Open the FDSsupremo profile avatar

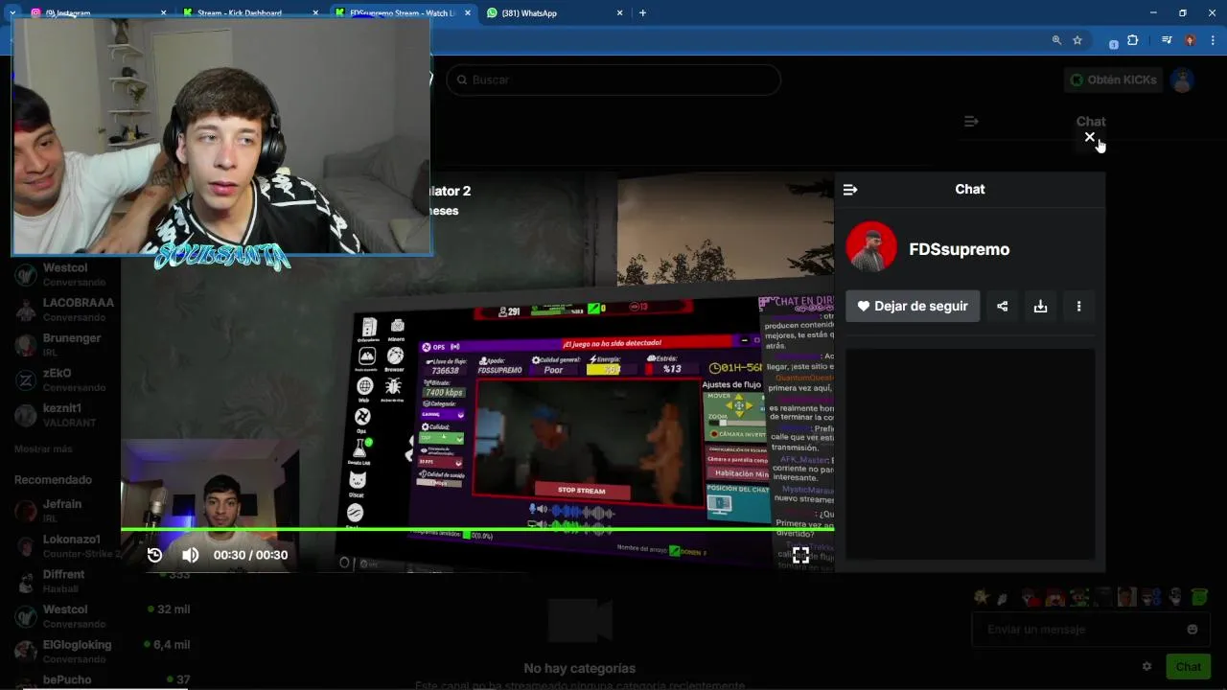pos(871,247)
